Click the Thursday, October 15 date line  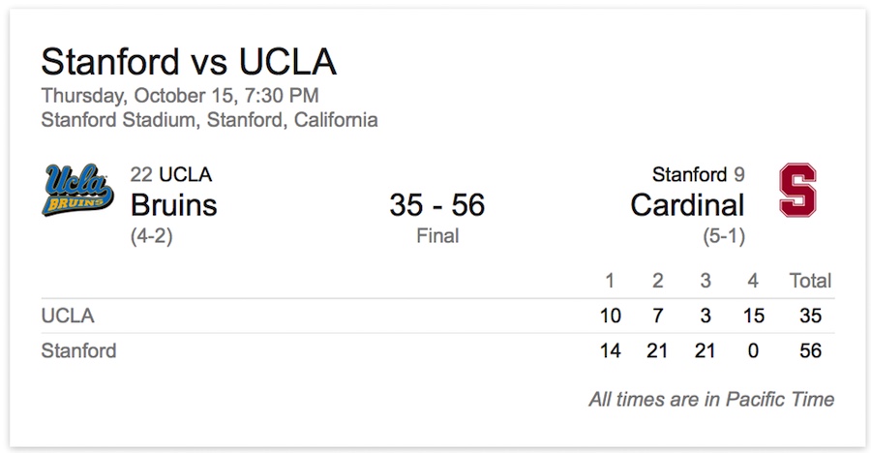[180, 95]
